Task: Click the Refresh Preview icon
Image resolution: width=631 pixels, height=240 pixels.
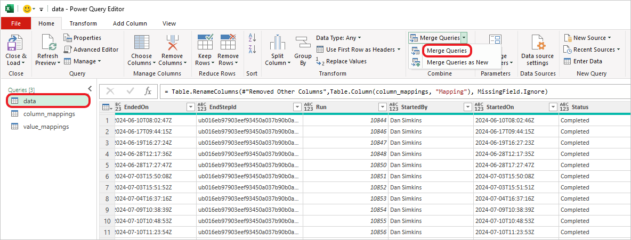Action: click(x=47, y=43)
